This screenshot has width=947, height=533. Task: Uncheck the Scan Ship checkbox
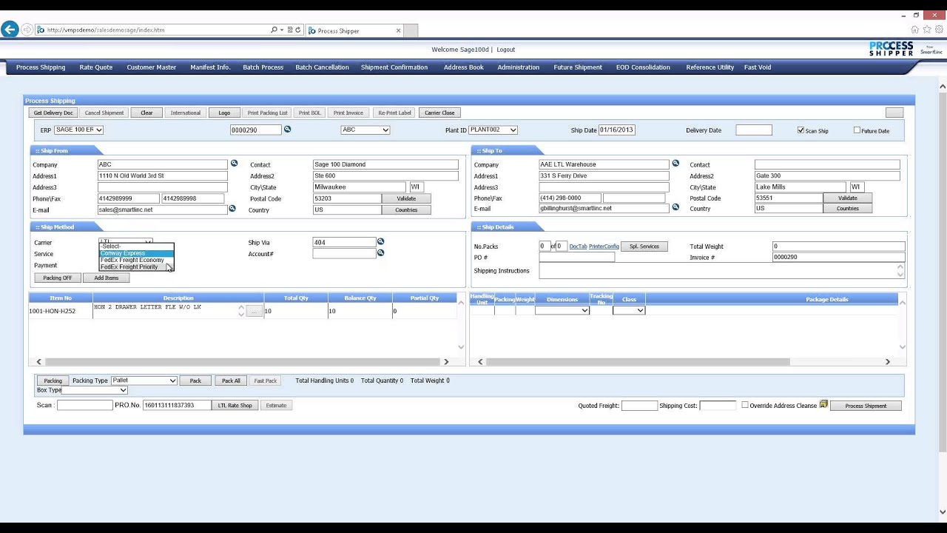coord(801,130)
